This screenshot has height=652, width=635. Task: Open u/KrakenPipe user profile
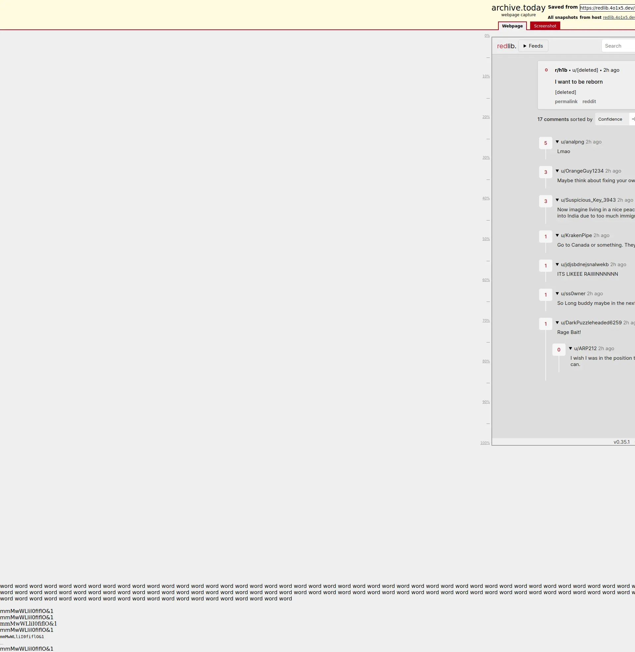pos(576,235)
